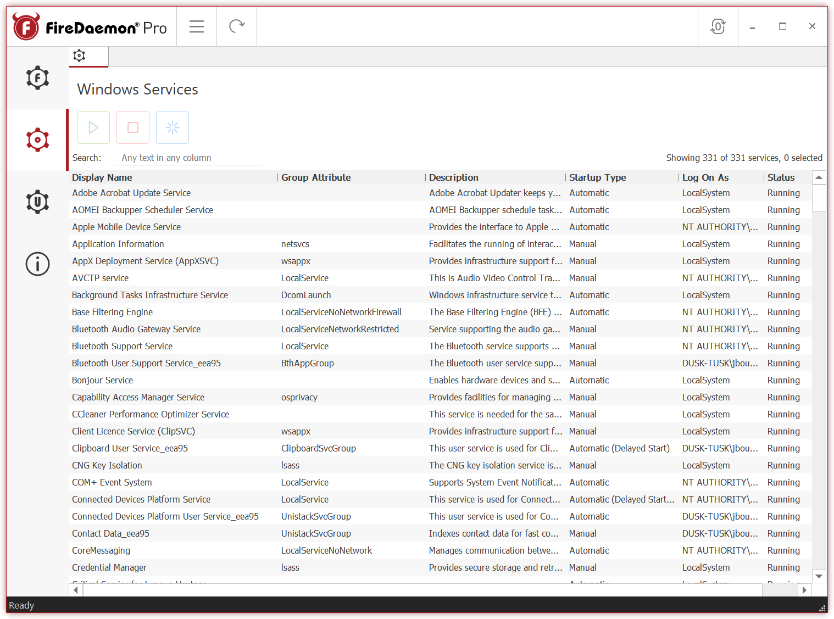Sort by Description column header
834x619 pixels.
tap(496, 177)
